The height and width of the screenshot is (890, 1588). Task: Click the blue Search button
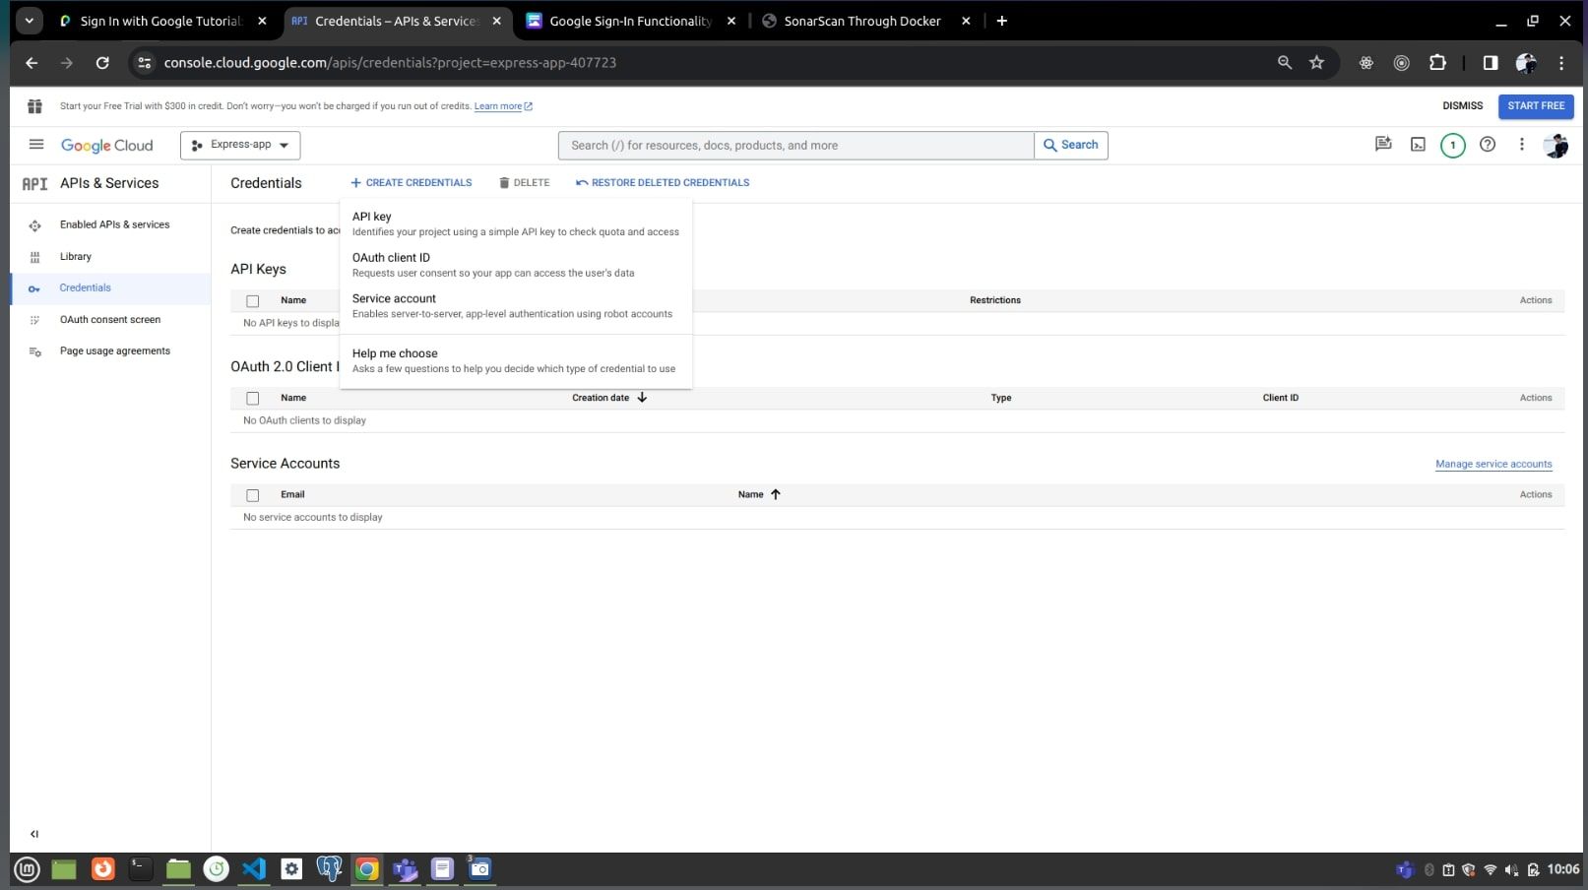(1071, 145)
